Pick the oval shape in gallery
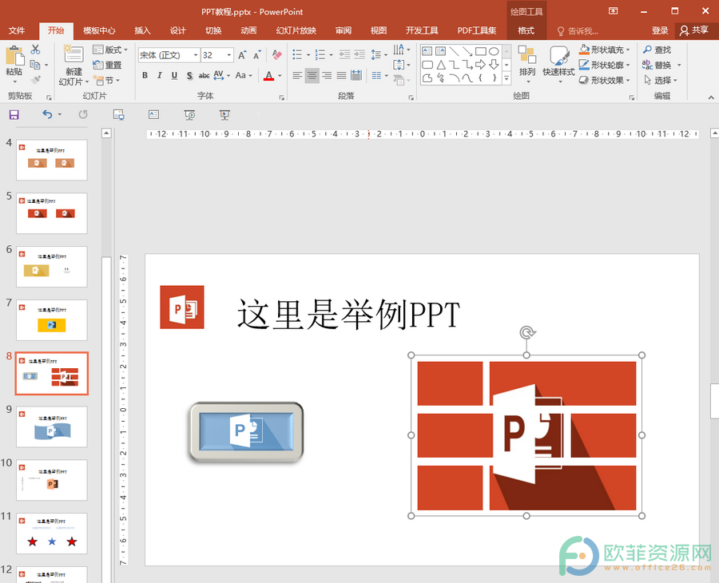Image resolution: width=719 pixels, height=583 pixels. [x=494, y=51]
